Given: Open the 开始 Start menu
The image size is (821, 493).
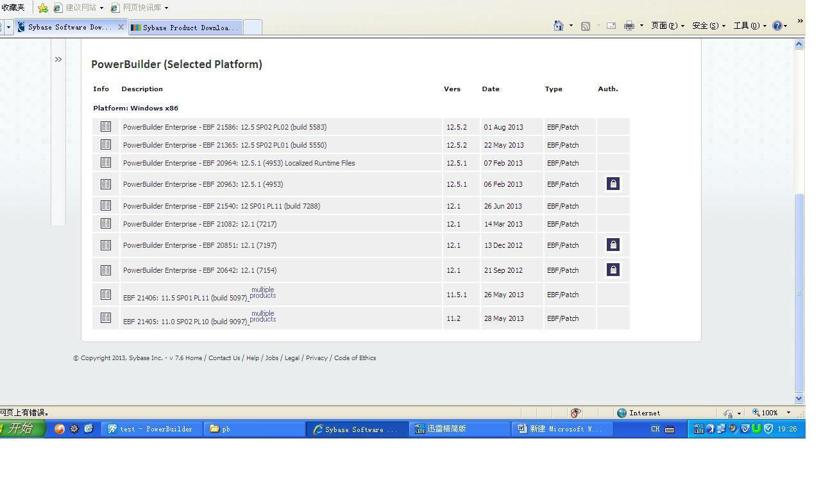Looking at the screenshot, I should click(22, 428).
